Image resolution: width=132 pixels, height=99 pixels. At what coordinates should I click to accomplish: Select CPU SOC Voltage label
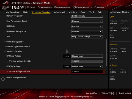coord(13,66)
